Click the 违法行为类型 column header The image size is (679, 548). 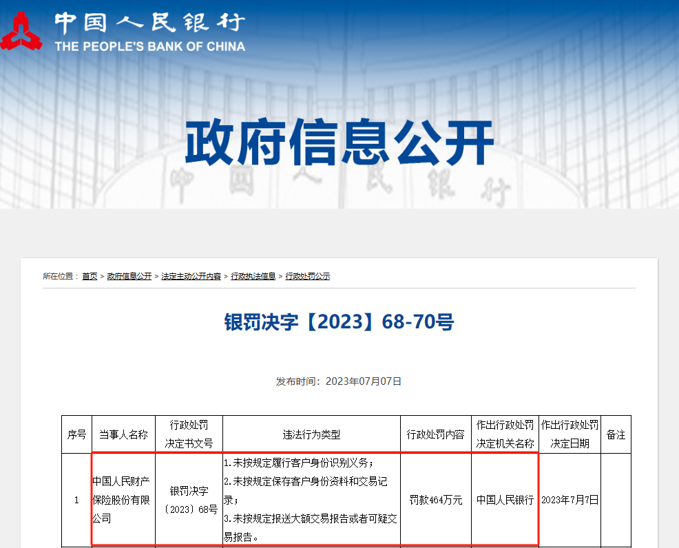311,434
